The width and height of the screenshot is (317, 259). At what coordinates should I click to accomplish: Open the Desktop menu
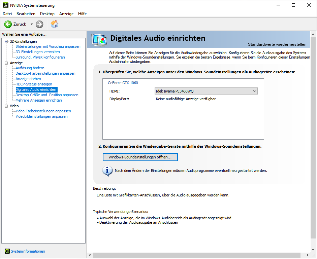[47, 14]
